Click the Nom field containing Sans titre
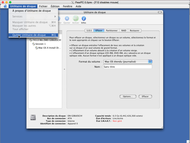This screenshot has height=143, width=190. pyautogui.click(x=127, y=66)
